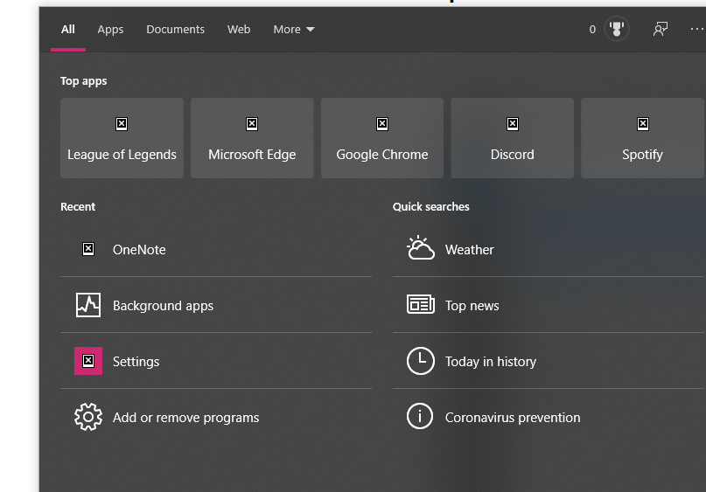Open OneNote from recent list
The image size is (706, 492).
click(216, 250)
